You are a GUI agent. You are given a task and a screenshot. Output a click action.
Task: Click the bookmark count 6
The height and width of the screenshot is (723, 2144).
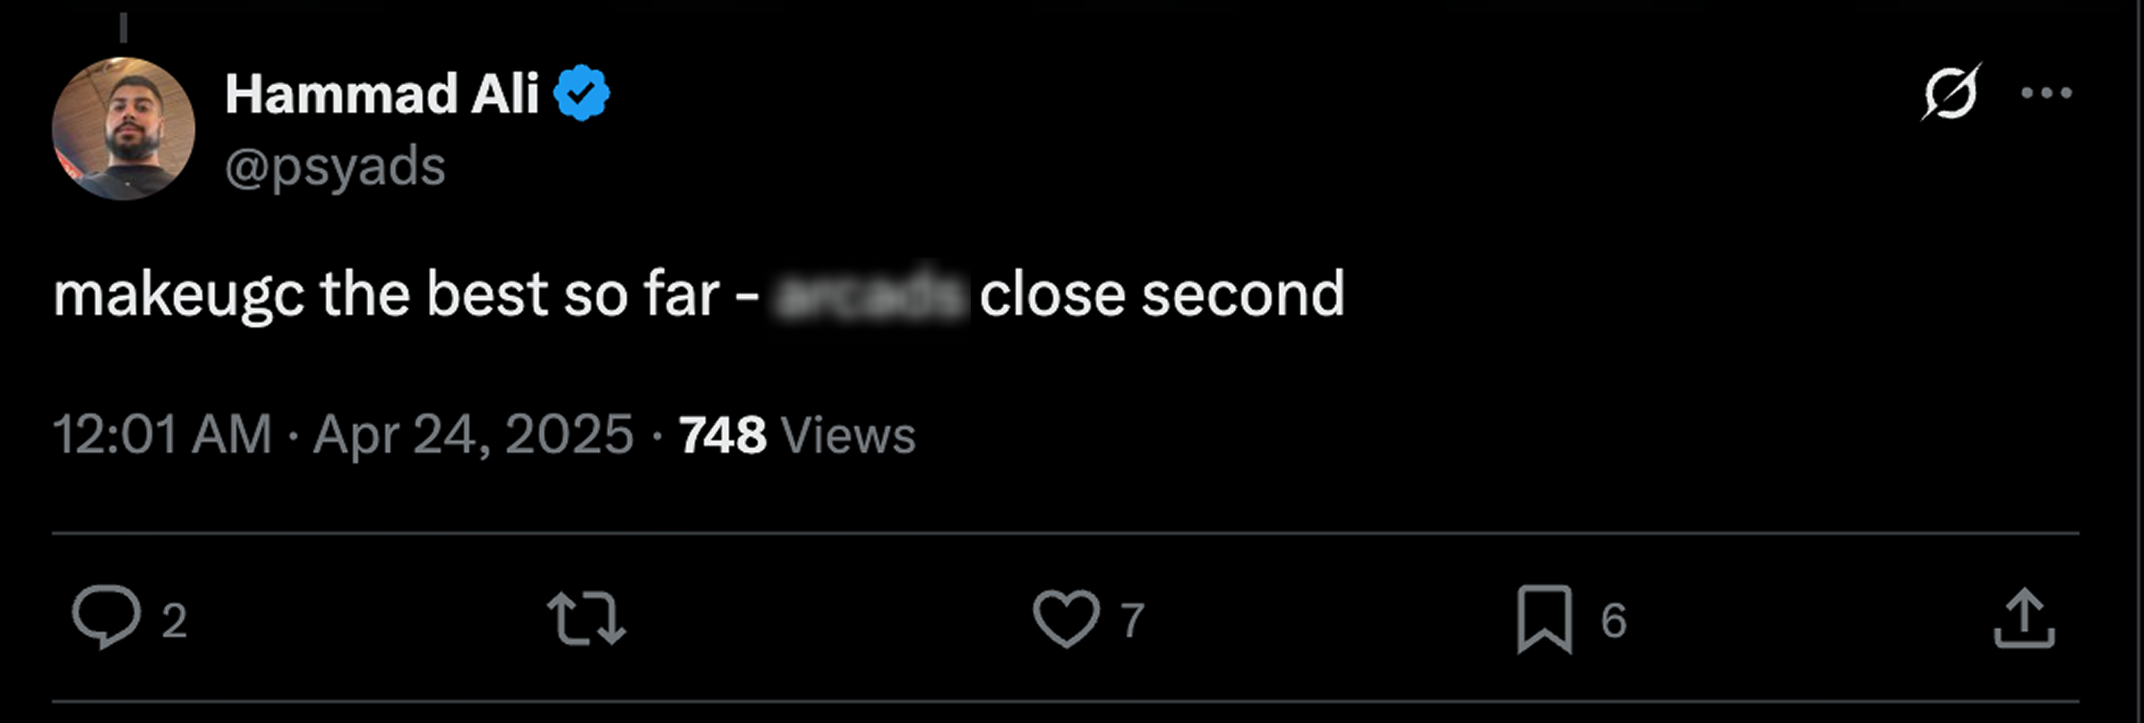pyautogui.click(x=1614, y=620)
